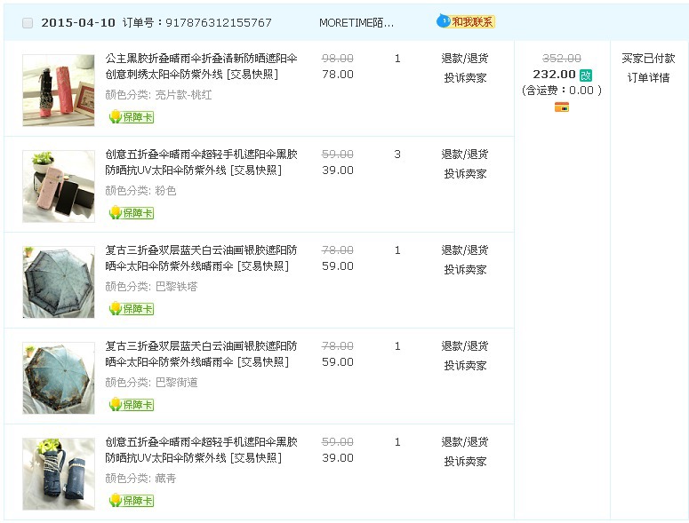Open thumbnail of 公主黑胶折叠晴雨伞 item

tap(59, 91)
